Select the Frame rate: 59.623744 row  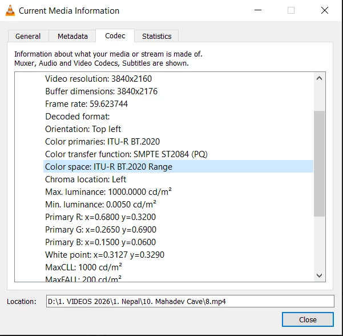pyautogui.click(x=178, y=104)
